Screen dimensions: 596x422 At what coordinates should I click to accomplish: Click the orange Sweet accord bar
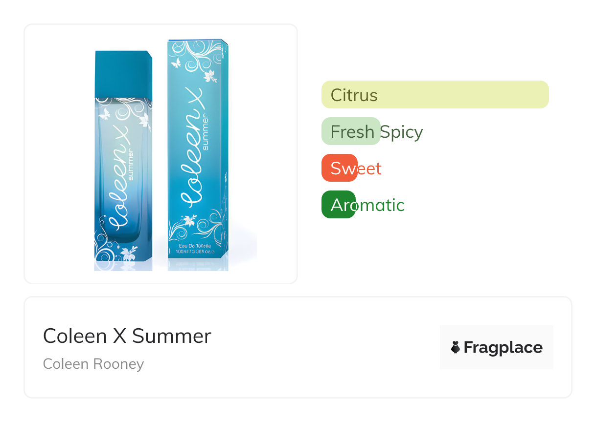tap(339, 169)
